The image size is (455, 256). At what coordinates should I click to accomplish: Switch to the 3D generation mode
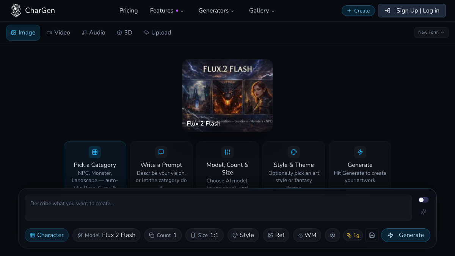124,33
